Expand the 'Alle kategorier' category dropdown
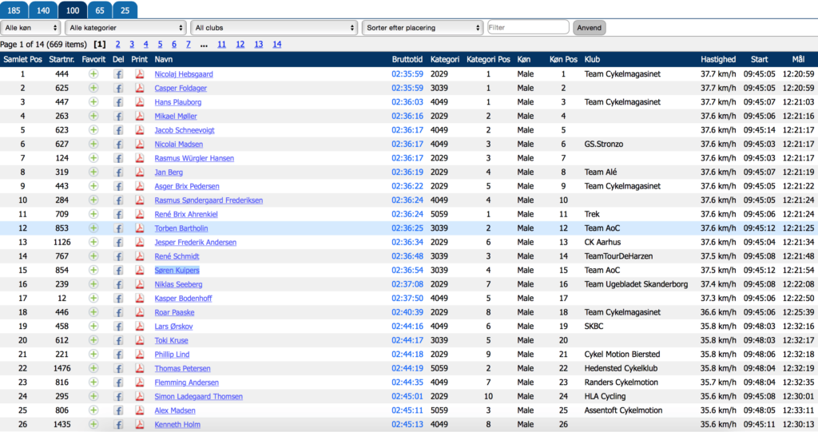Viewport: 818px width, 432px height. [125, 28]
